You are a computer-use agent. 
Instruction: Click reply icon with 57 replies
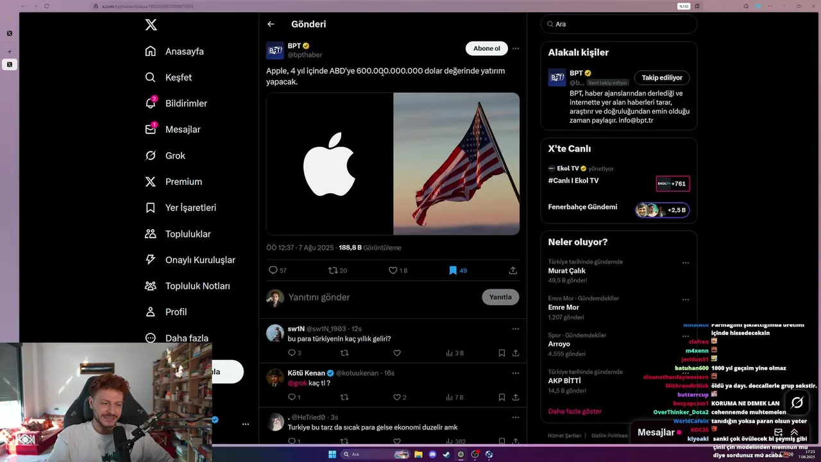pyautogui.click(x=277, y=271)
